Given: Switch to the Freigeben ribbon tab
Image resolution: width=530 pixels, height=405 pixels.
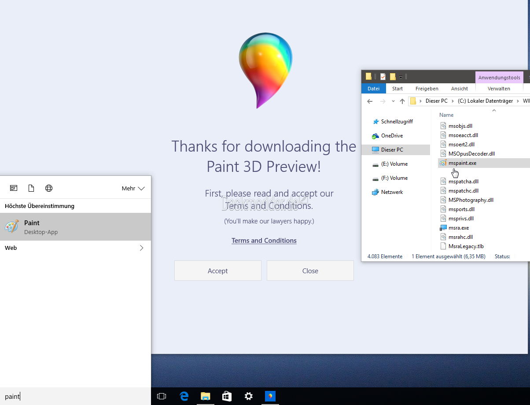Looking at the screenshot, I should click(x=427, y=89).
